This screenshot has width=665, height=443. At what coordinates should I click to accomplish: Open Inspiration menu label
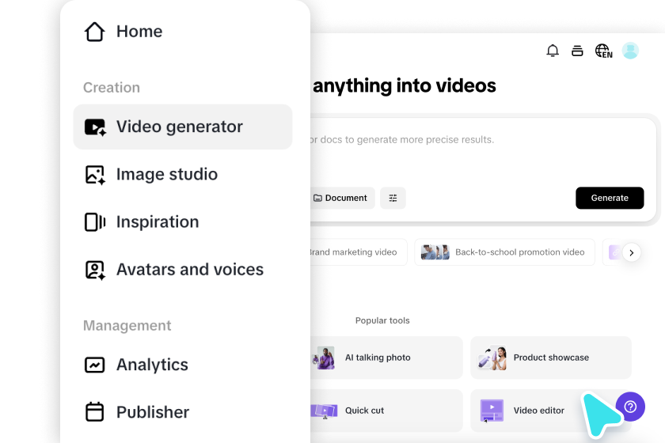158,221
